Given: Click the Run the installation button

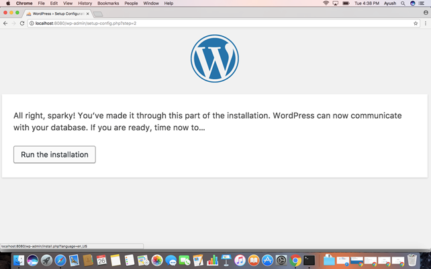Looking at the screenshot, I should [x=54, y=154].
